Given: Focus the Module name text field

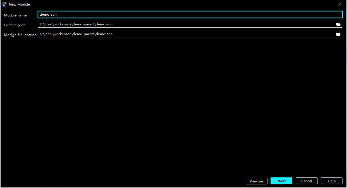Looking at the screenshot, I should click(x=190, y=15).
